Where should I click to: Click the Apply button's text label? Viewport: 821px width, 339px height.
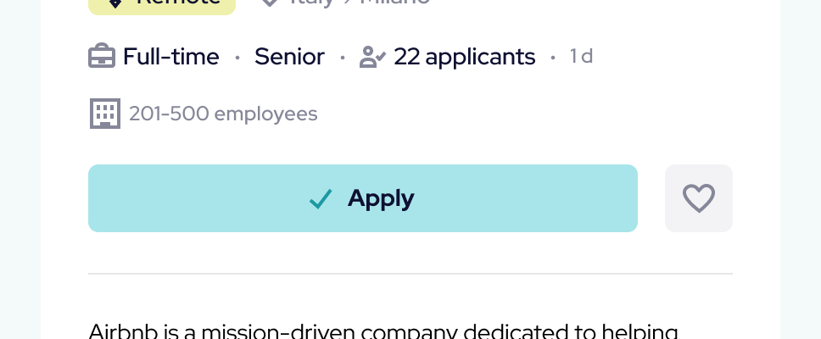(381, 198)
